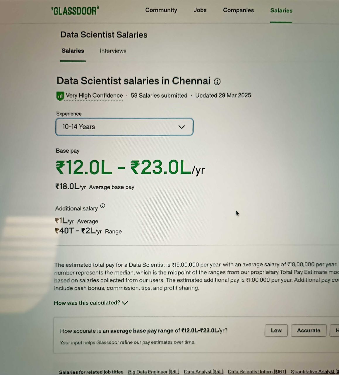Image resolution: width=339 pixels, height=375 pixels.
Task: Switch to the Interviews tab
Action: (113, 51)
